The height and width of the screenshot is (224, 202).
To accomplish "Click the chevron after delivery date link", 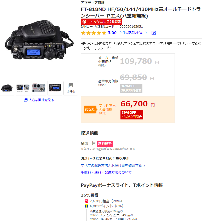I will click(144, 166).
